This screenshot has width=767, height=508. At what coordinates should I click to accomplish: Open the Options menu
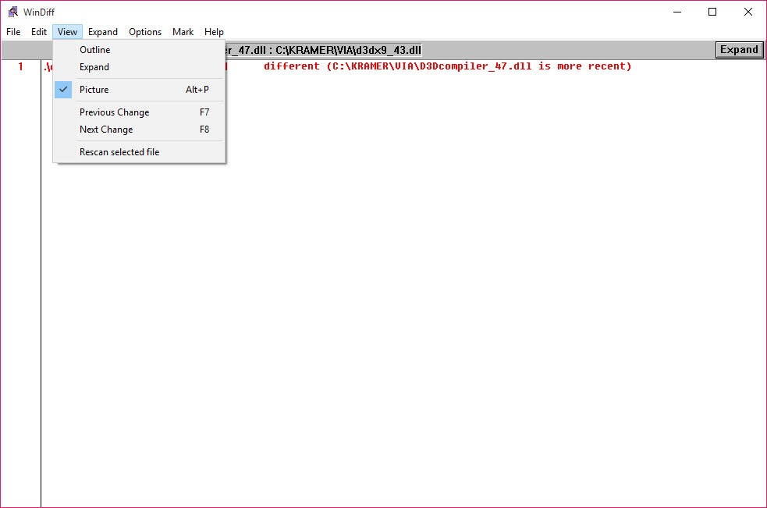(145, 32)
